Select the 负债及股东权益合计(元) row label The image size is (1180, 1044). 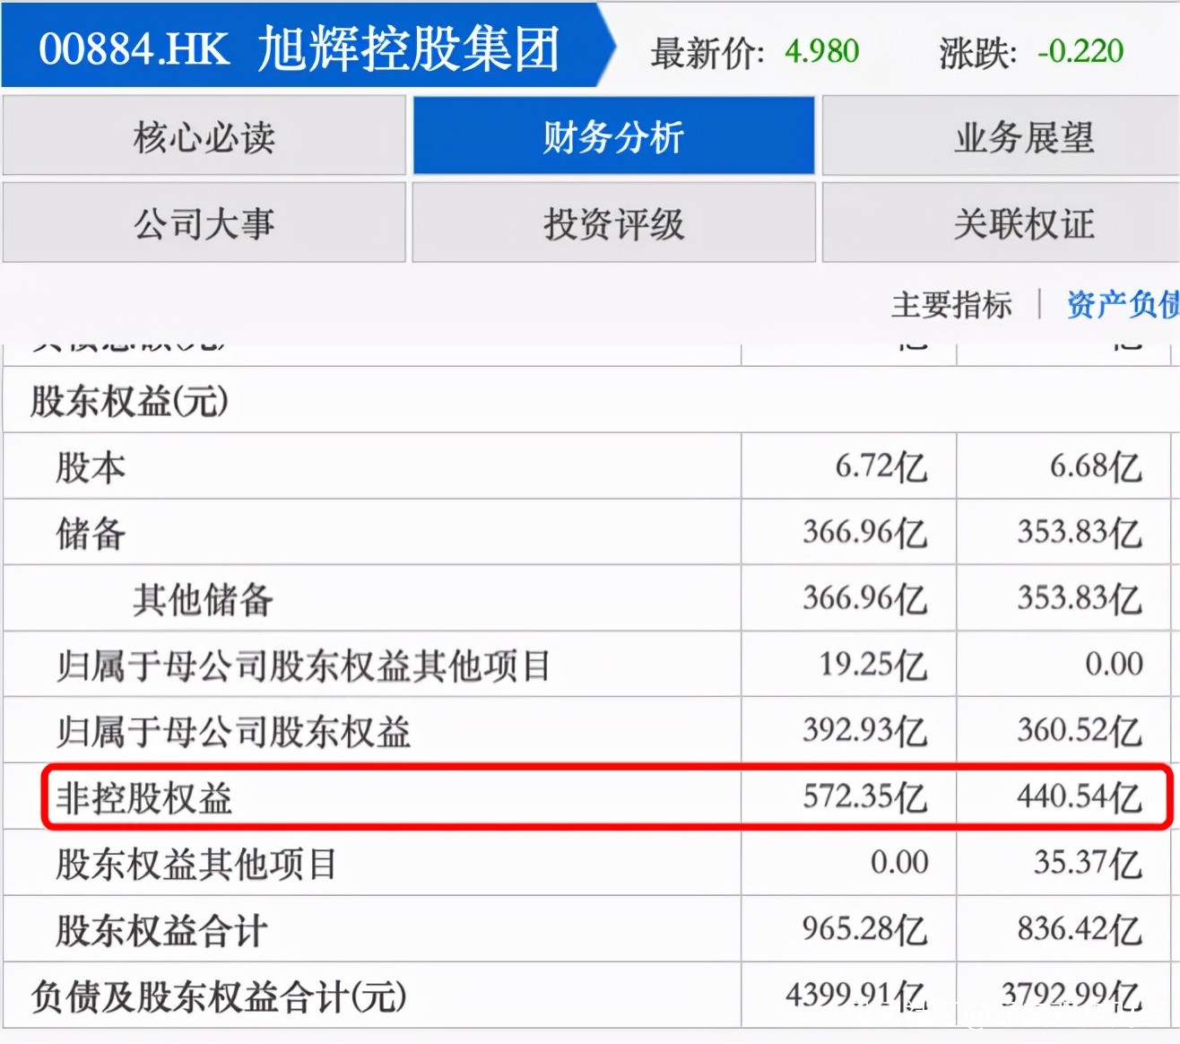pyautogui.click(x=219, y=997)
